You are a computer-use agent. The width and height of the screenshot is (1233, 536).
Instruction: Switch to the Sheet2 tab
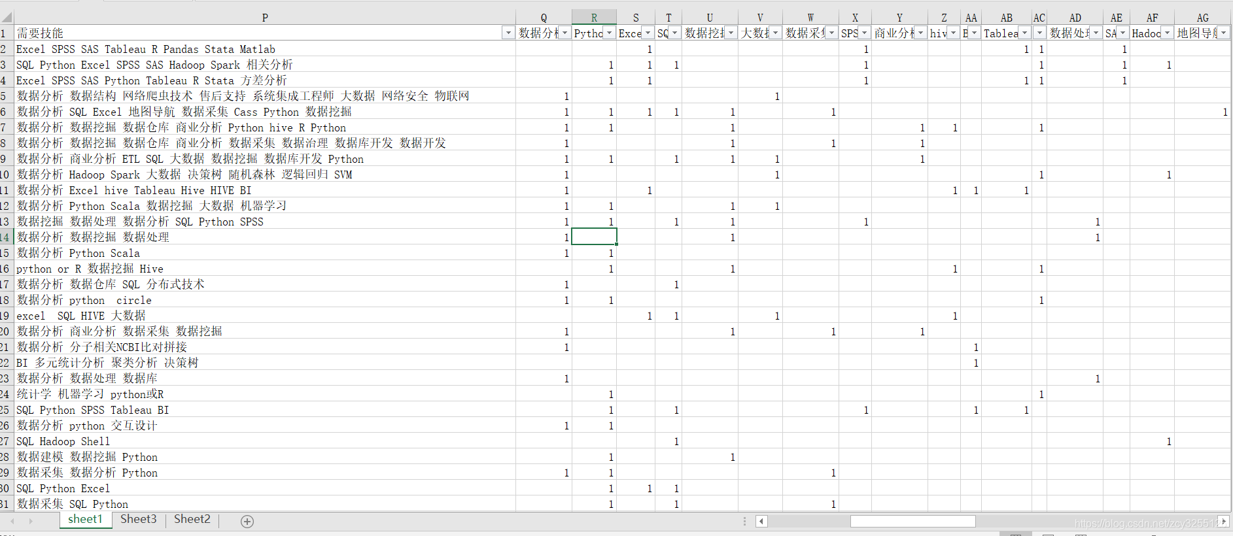point(192,519)
